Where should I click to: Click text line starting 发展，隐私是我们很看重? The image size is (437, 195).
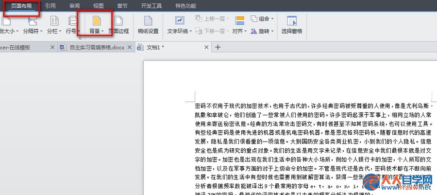(x=313, y=142)
